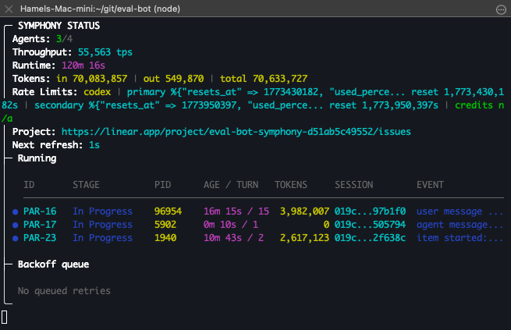Click the EVENT column header
Image resolution: width=511 pixels, height=330 pixels.
pos(431,185)
